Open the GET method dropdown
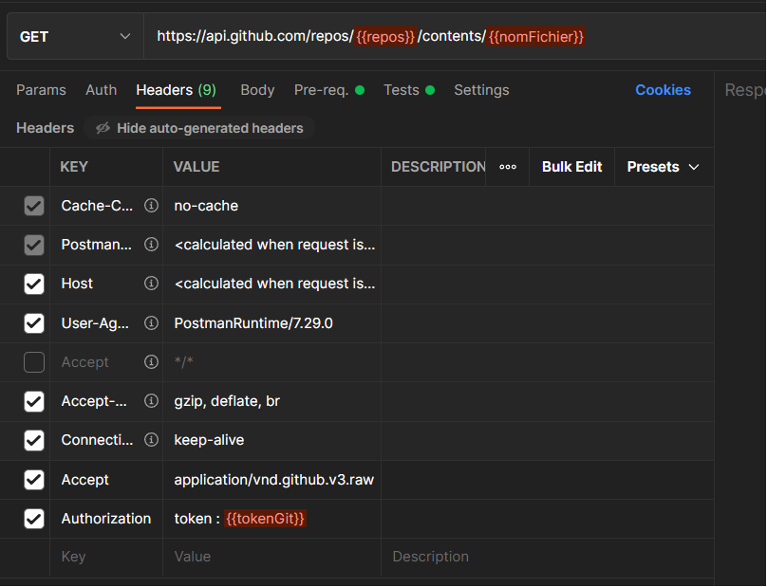Viewport: 767px width, 587px height. point(75,37)
